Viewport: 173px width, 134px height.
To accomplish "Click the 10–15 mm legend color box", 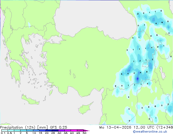I will pos(36,130).
